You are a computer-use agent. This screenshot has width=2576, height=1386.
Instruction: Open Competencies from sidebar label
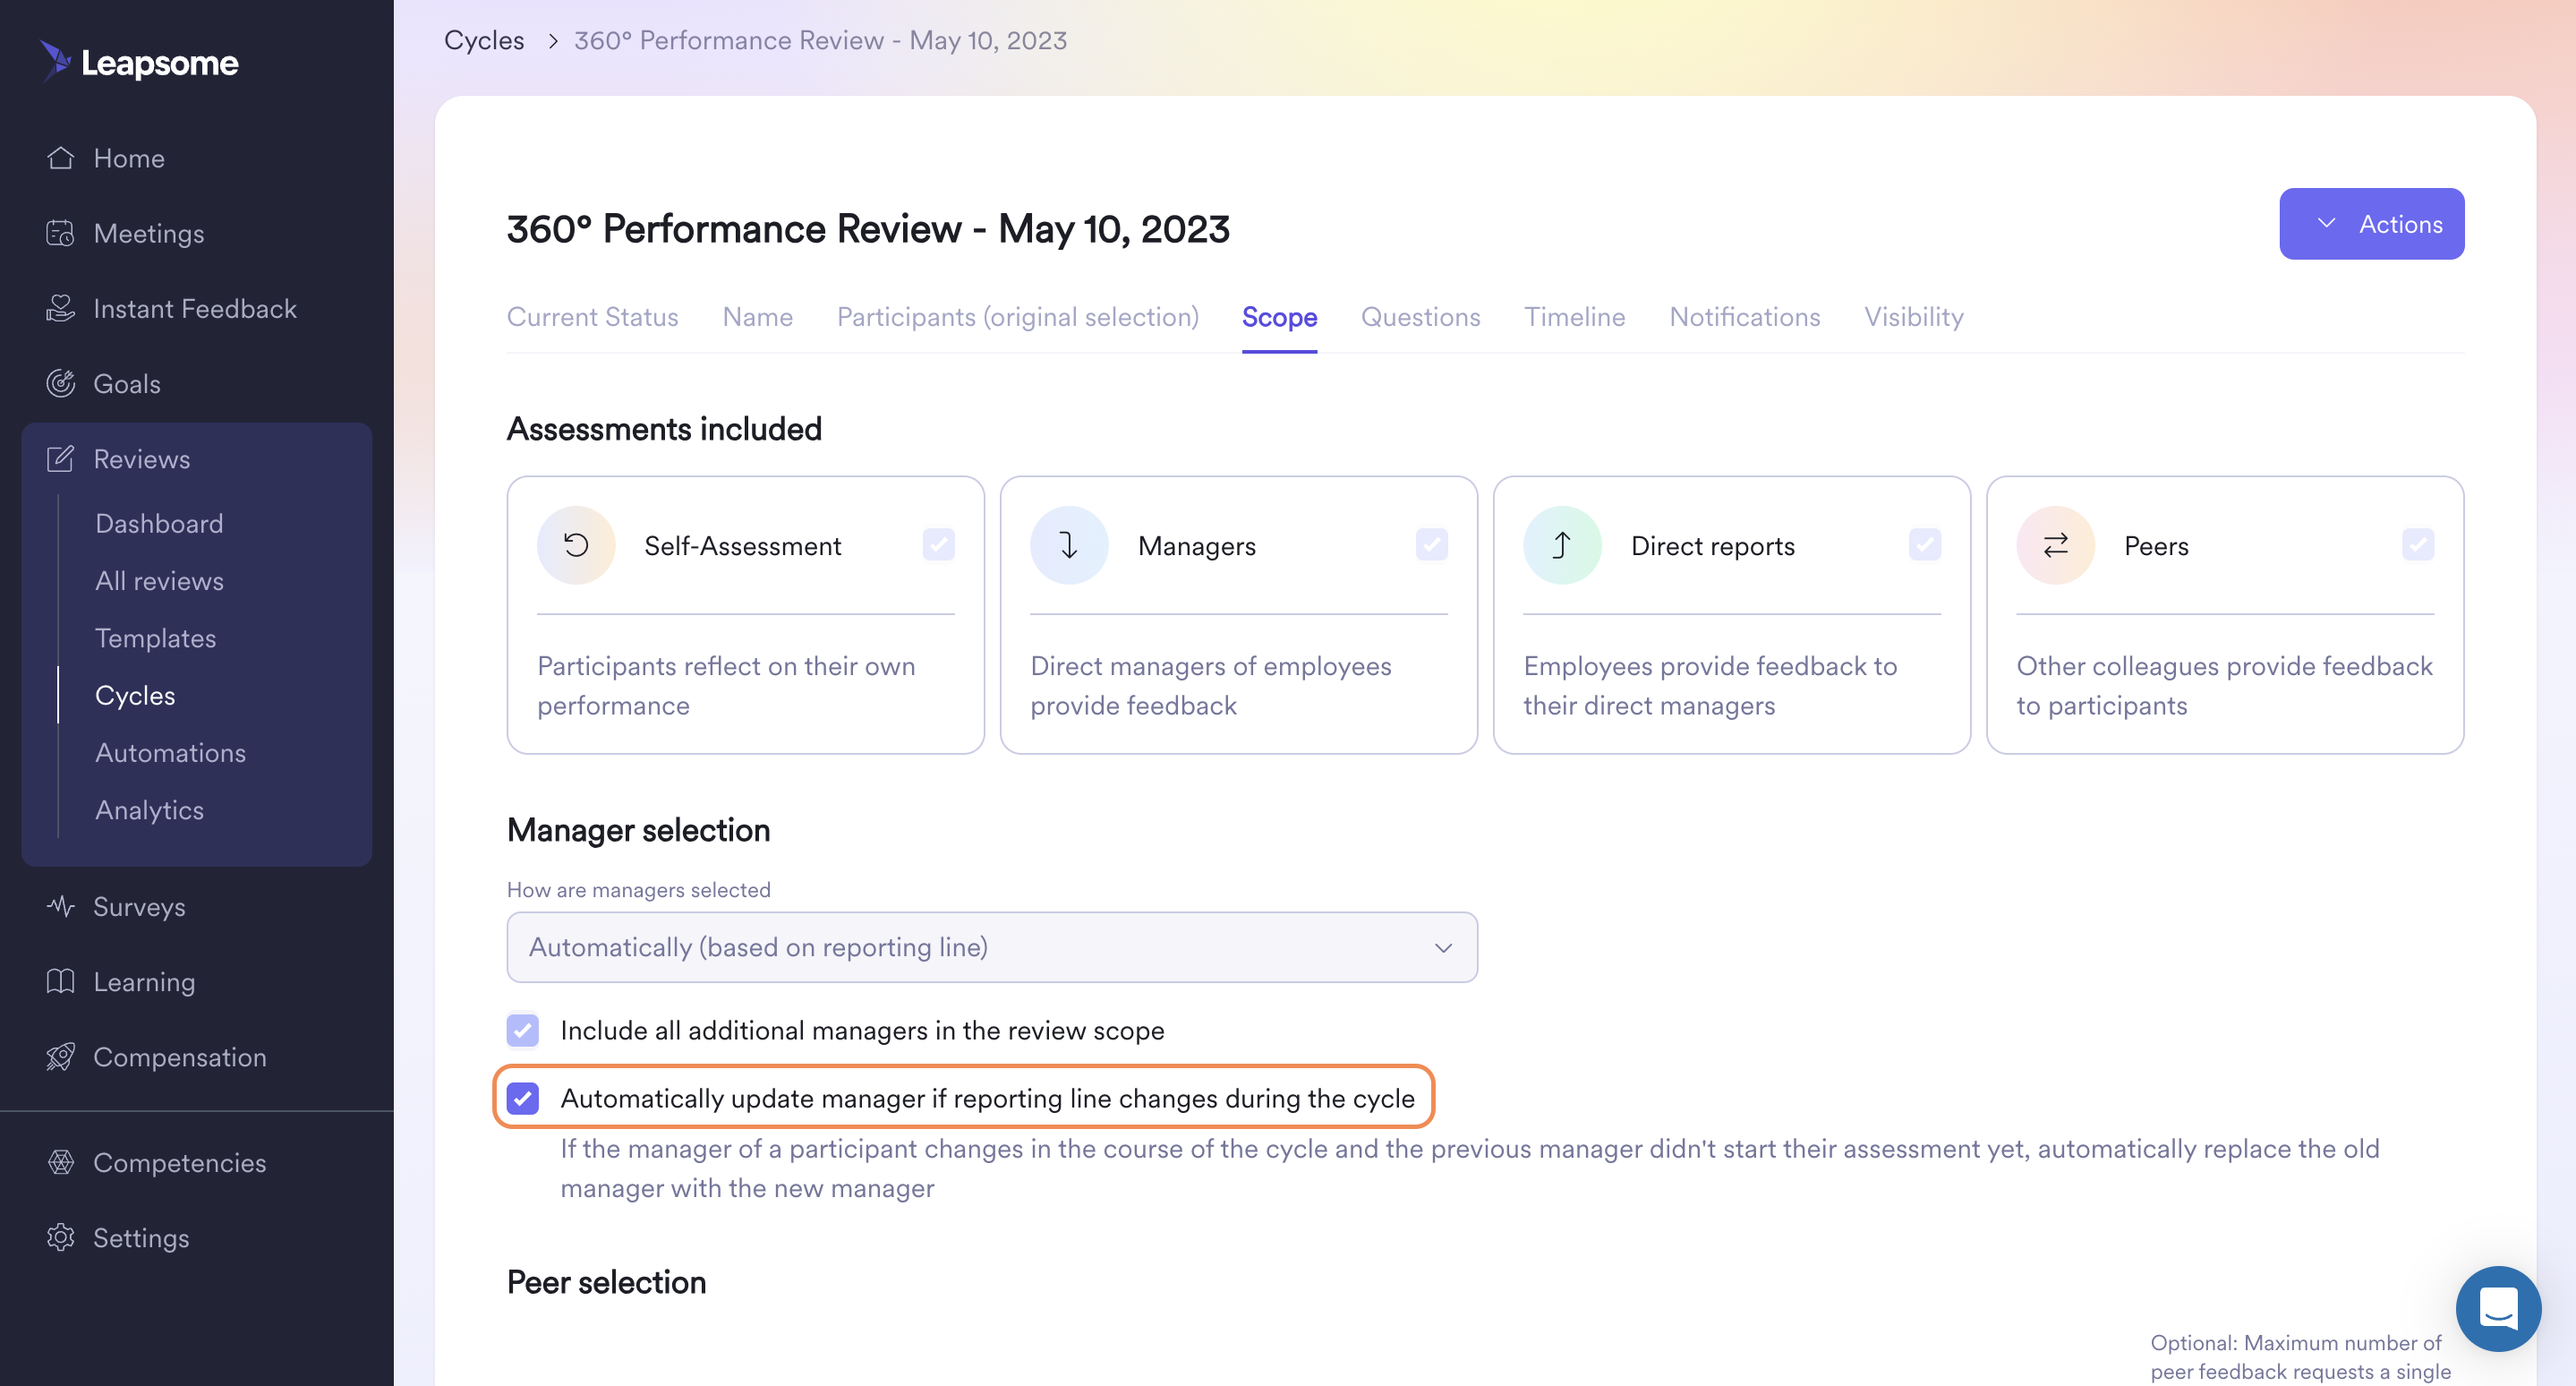click(180, 1162)
